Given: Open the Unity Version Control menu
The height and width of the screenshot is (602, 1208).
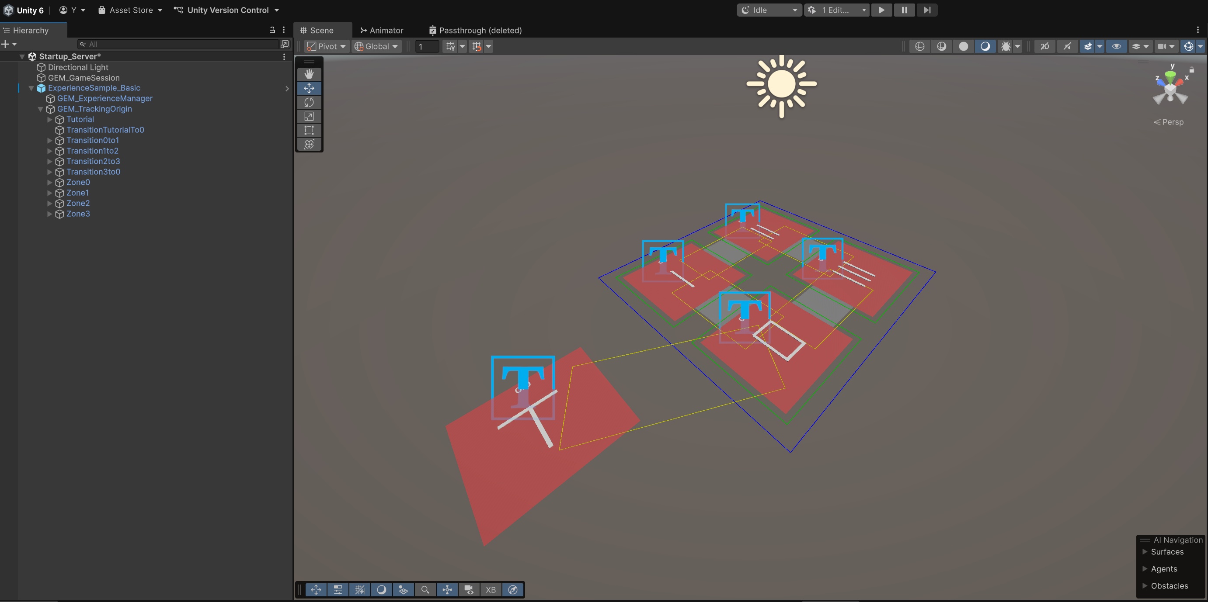Looking at the screenshot, I should tap(227, 10).
